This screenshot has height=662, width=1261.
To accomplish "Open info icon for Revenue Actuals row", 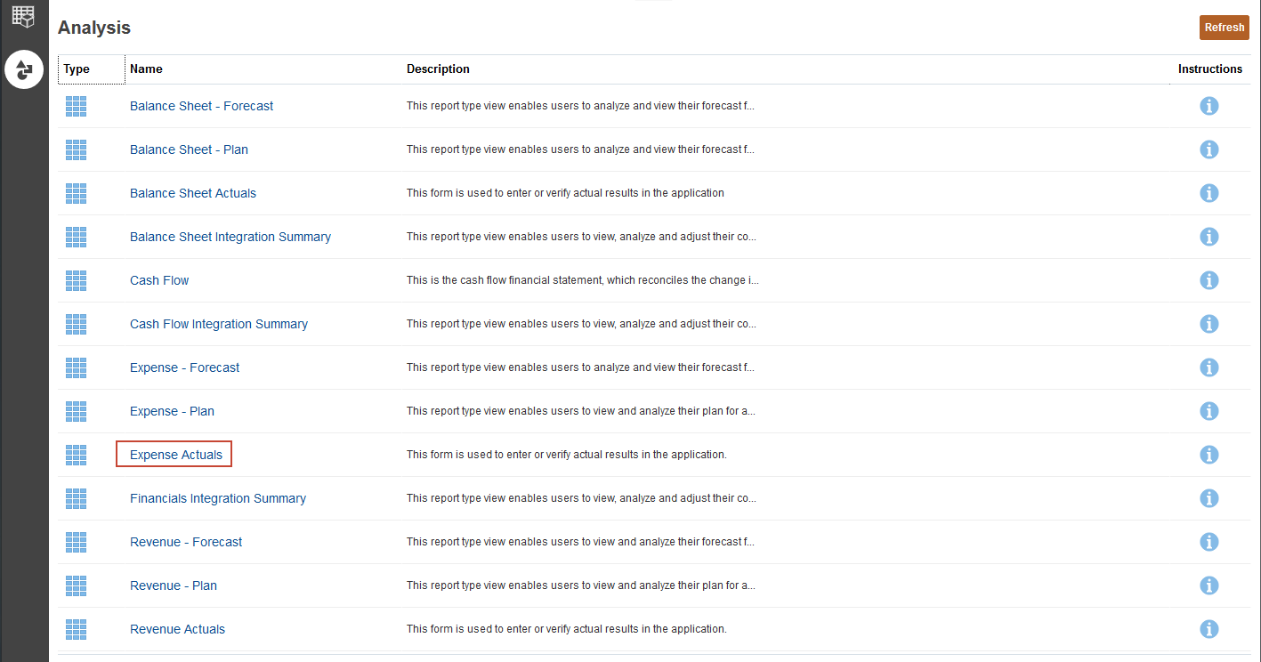I will [x=1208, y=629].
